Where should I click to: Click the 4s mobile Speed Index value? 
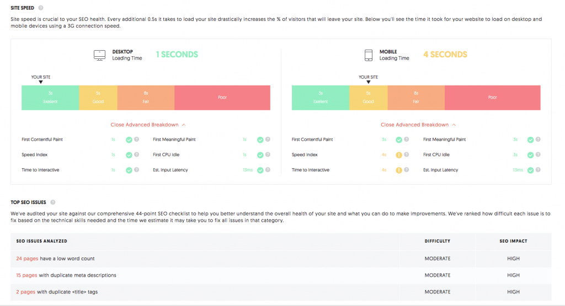click(x=384, y=155)
